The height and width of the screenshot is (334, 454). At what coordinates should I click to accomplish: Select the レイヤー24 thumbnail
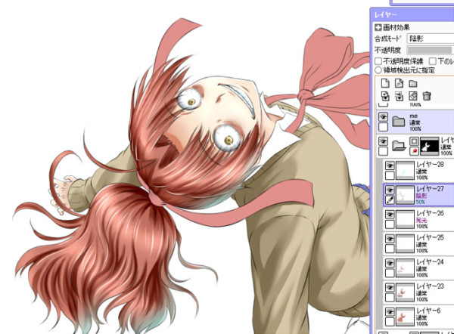coord(405,268)
